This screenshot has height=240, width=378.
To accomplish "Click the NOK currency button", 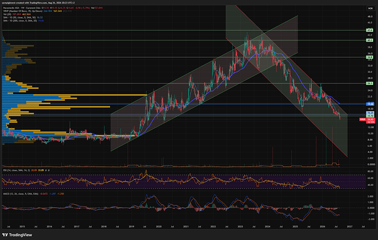I will pos(370,8).
